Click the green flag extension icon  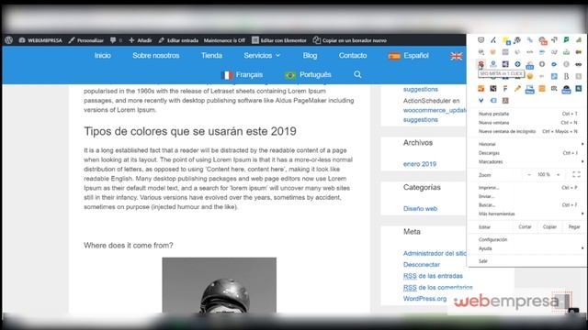[x=566, y=39]
